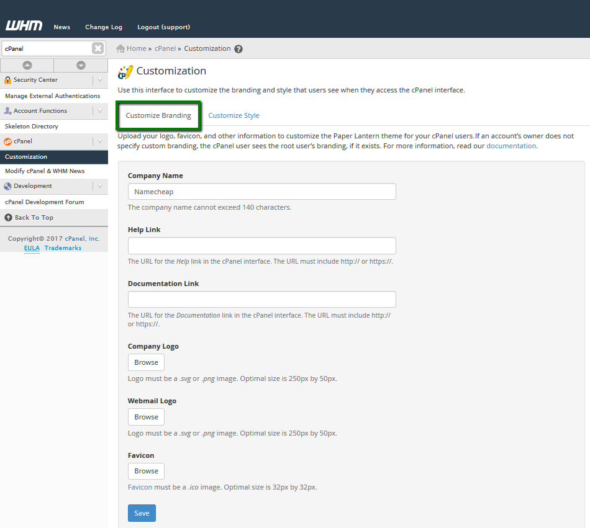Open the documentation link

coord(511,146)
